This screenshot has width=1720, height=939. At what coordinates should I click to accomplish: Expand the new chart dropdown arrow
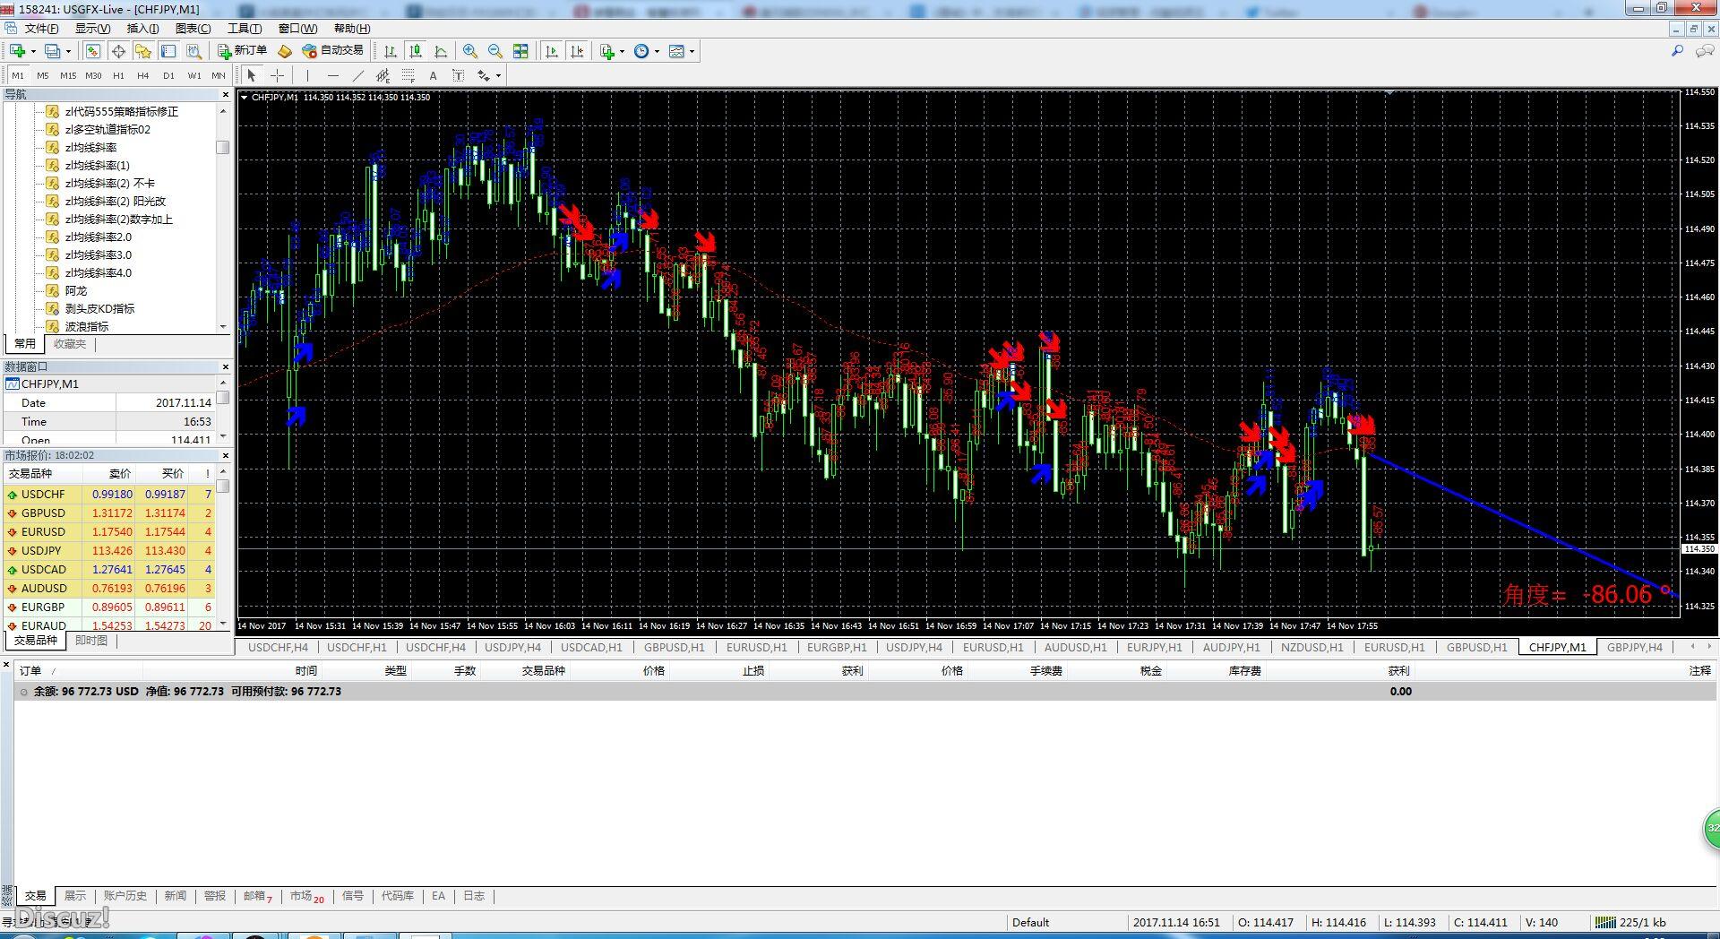tap(33, 51)
